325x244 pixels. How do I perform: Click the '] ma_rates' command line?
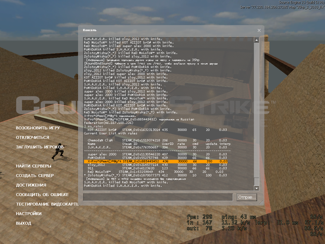click(x=94, y=126)
